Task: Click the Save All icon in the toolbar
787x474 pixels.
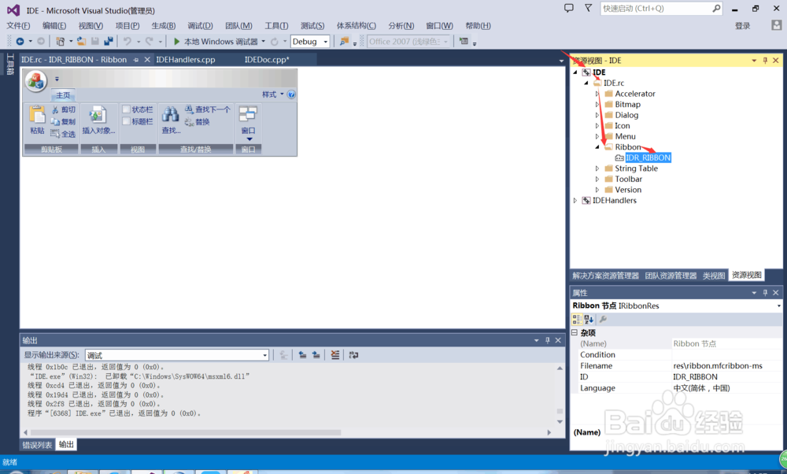Action: tap(107, 41)
